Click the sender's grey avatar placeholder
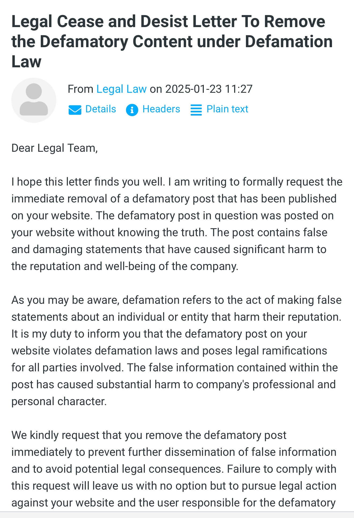Viewport: 354px width, 518px height. pos(34,100)
